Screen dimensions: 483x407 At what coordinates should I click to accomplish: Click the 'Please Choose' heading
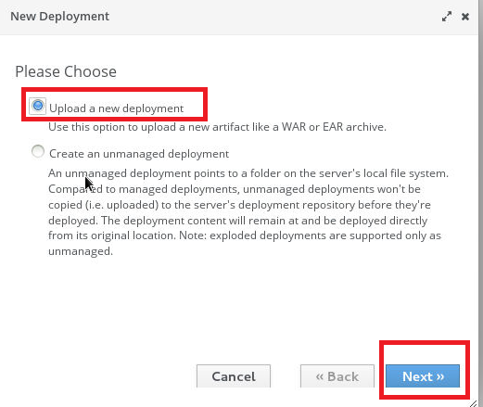pyautogui.click(x=66, y=71)
